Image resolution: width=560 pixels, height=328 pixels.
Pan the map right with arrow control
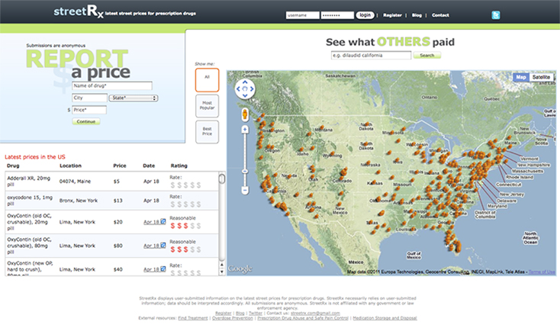252,89
